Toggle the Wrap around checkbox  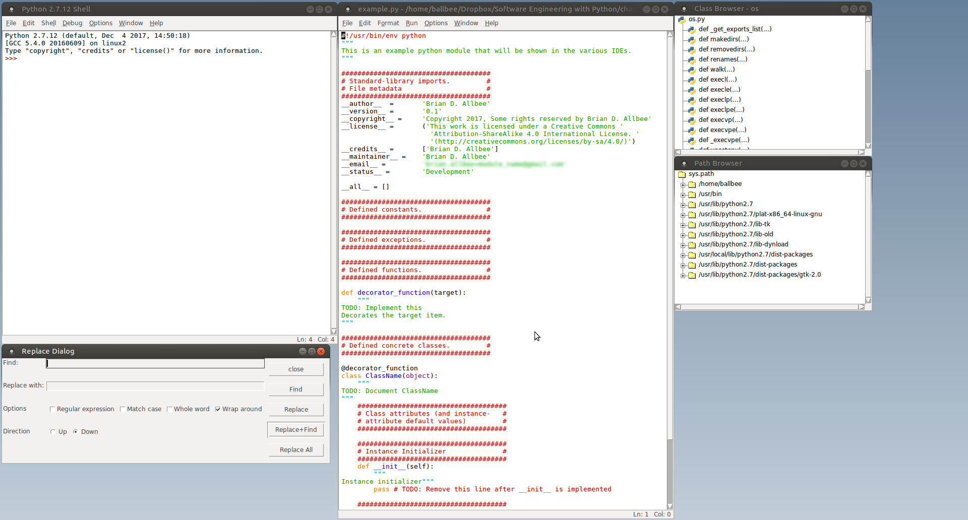pyautogui.click(x=218, y=409)
